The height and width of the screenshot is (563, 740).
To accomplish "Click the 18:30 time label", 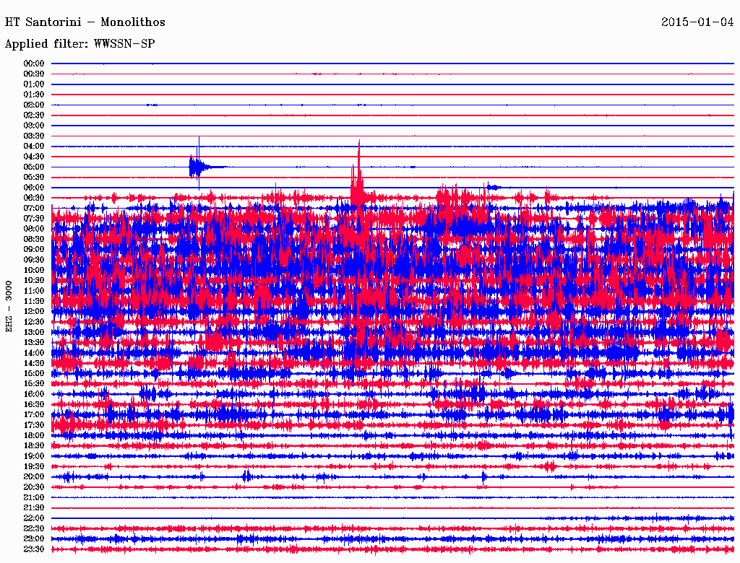I will coord(33,445).
